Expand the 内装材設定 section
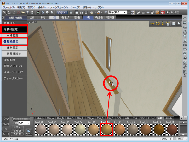Image resolution: width=189 pixels, height=142 pixels. click(13, 29)
